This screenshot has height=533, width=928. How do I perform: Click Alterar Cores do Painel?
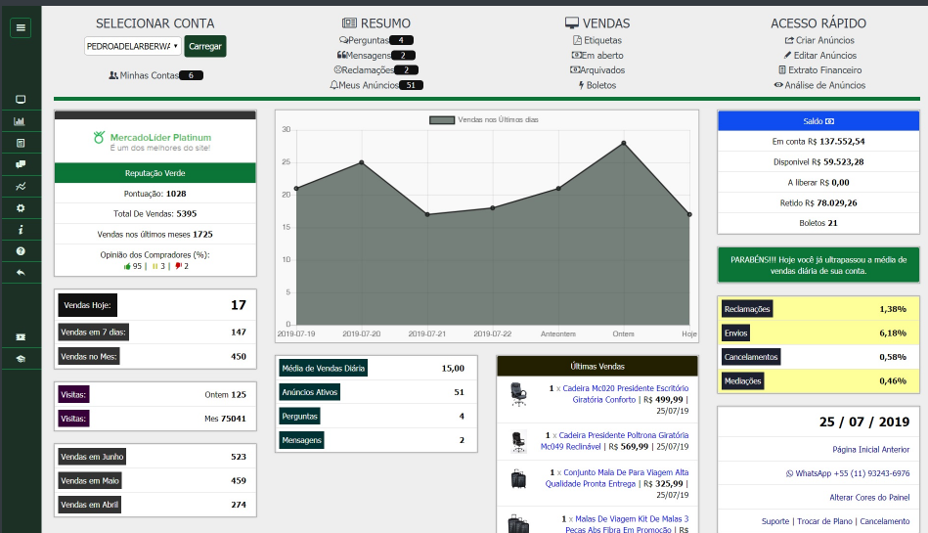pos(869,498)
